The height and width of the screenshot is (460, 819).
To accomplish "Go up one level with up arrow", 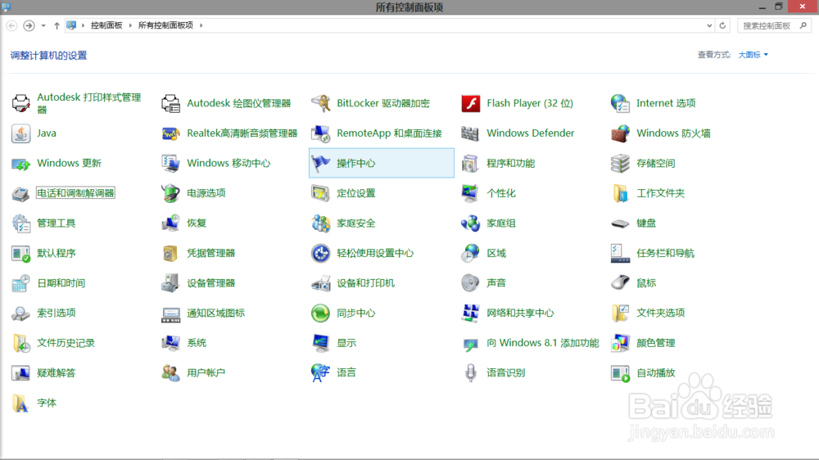I will tap(57, 25).
